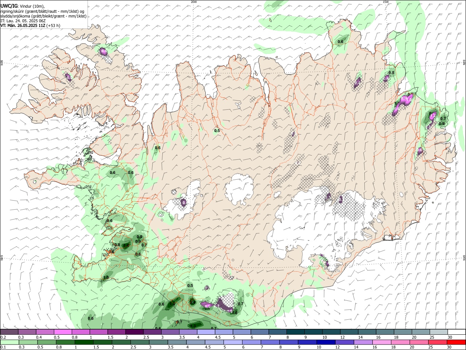The width and height of the screenshot is (466, 350).
Task: Select the greyish-purple 0.2–0.3 snow swatch
Action: (x=9, y=332)
